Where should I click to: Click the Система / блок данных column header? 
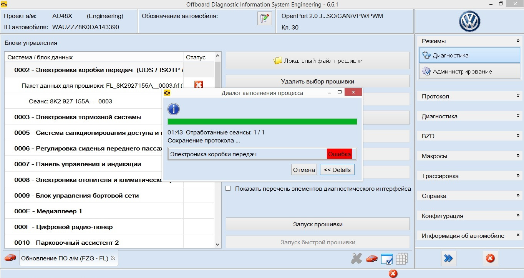click(x=94, y=57)
